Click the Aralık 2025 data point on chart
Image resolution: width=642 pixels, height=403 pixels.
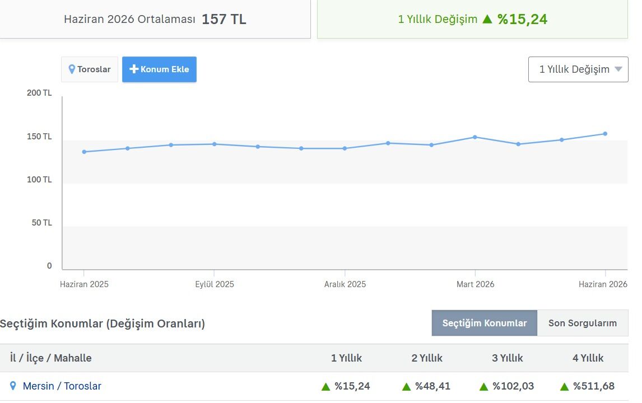click(x=345, y=148)
